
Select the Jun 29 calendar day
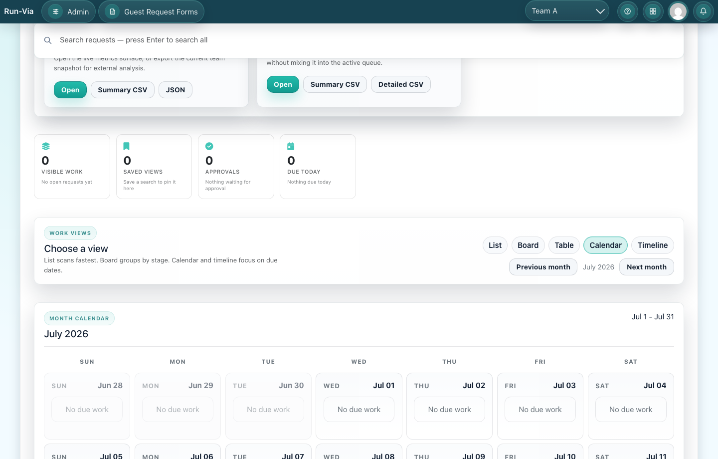178,406
